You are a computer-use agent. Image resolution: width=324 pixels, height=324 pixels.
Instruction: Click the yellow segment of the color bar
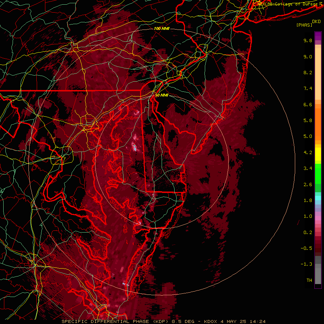click(318, 154)
